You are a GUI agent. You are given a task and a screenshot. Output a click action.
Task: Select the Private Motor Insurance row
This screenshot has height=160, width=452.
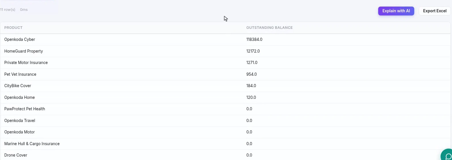tap(225, 63)
